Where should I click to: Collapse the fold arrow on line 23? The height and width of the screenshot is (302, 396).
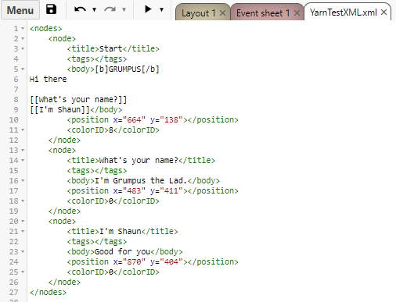pyautogui.click(x=23, y=252)
